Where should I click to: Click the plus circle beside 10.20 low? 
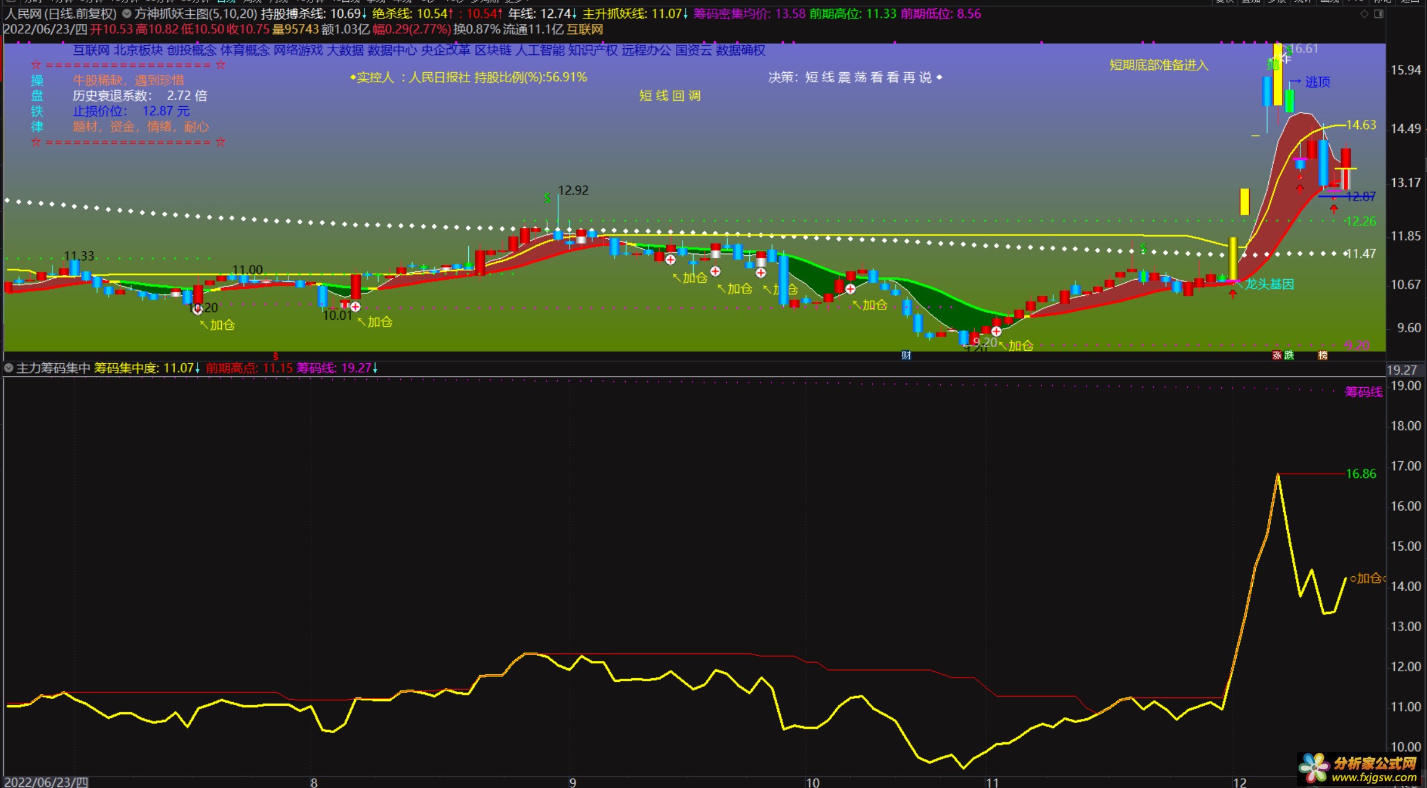(198, 309)
